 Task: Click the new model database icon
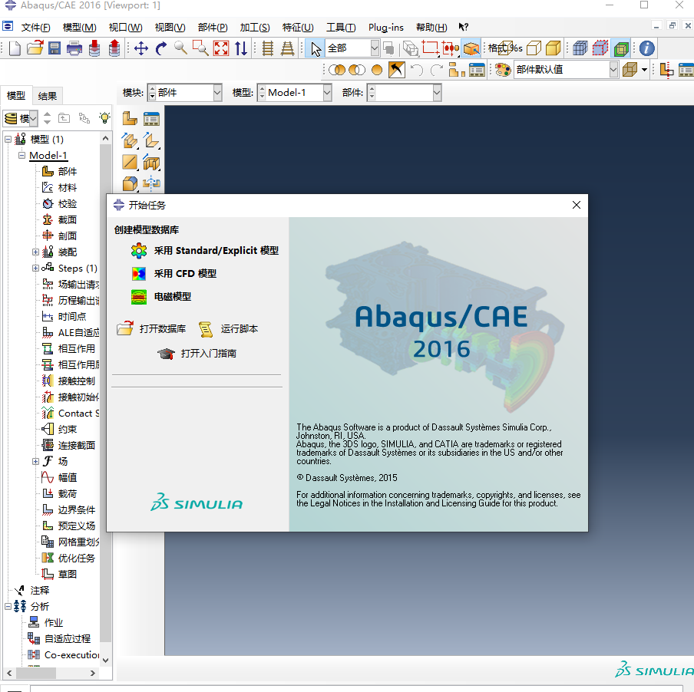(x=15, y=48)
